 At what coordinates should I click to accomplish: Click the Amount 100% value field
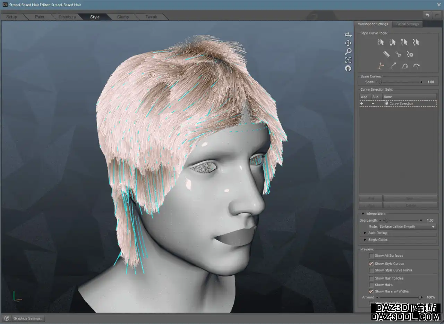tap(430, 297)
